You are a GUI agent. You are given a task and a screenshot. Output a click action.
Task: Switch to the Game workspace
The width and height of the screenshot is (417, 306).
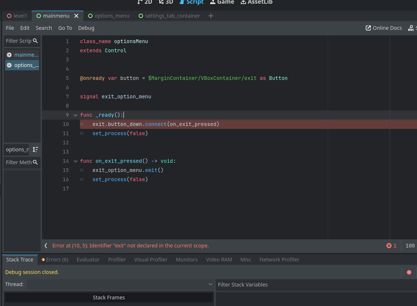click(222, 2)
